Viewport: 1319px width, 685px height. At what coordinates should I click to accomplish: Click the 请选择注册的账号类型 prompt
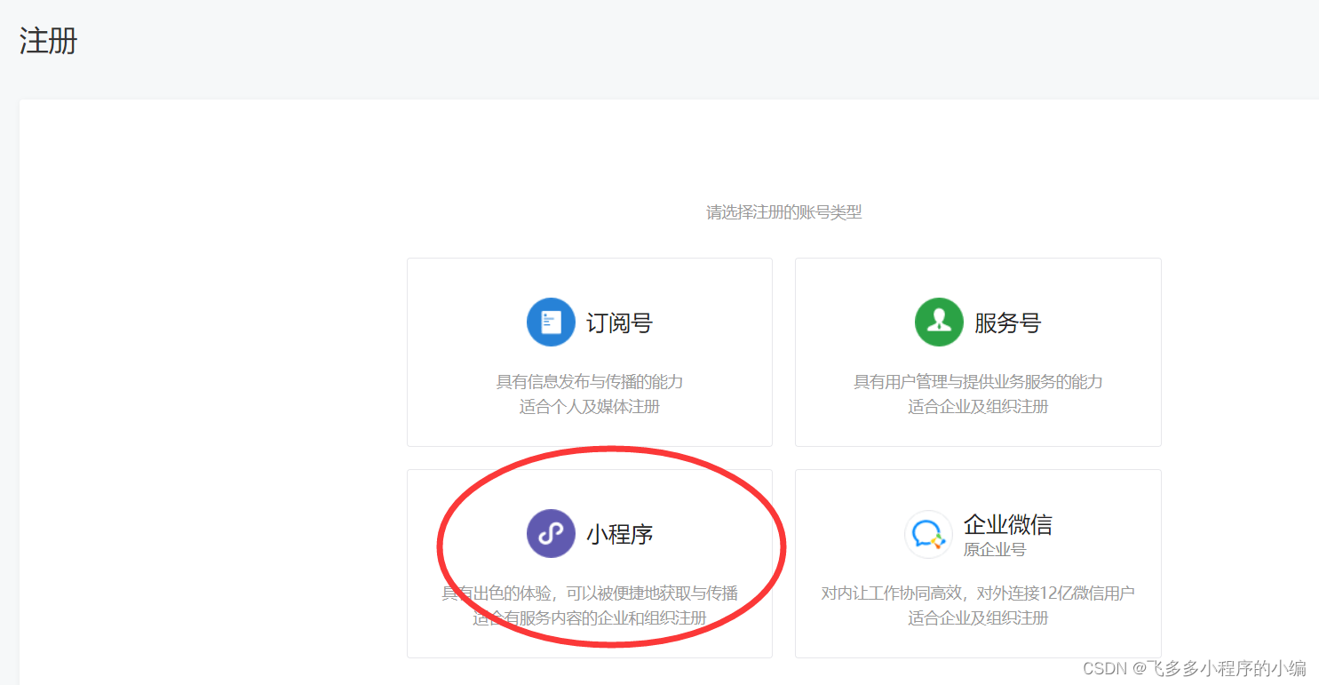pos(784,212)
